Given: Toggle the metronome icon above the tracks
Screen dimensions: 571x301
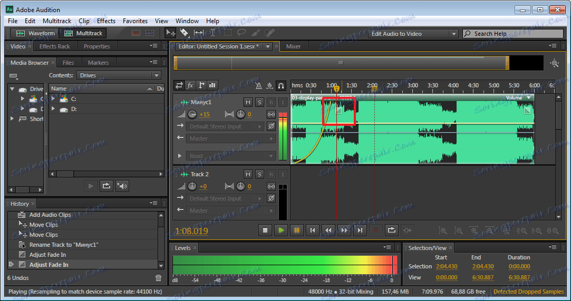Looking at the screenshot, I should tap(258, 85).
